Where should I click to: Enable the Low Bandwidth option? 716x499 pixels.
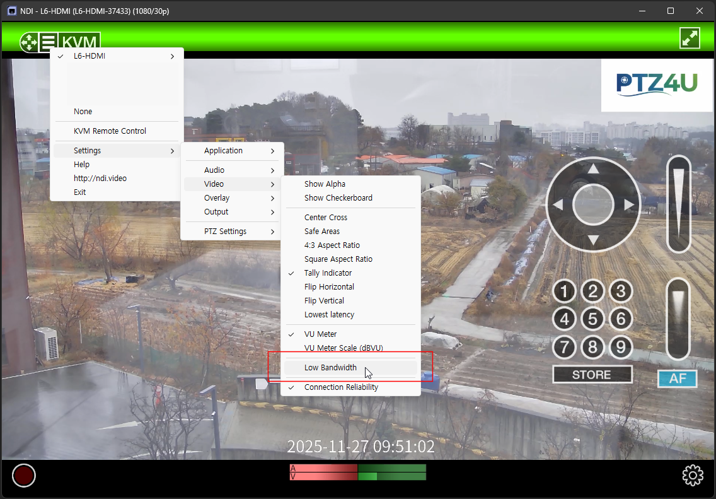point(350,367)
